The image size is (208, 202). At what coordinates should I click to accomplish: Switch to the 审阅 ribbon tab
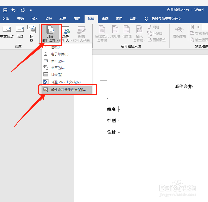point(105,19)
